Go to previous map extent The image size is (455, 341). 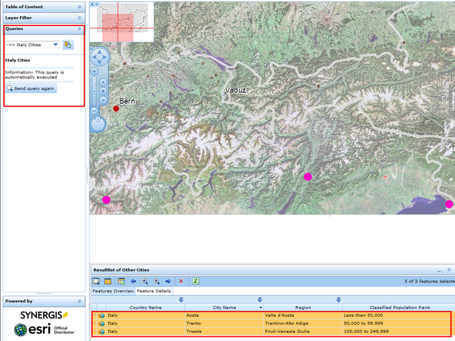[103, 82]
